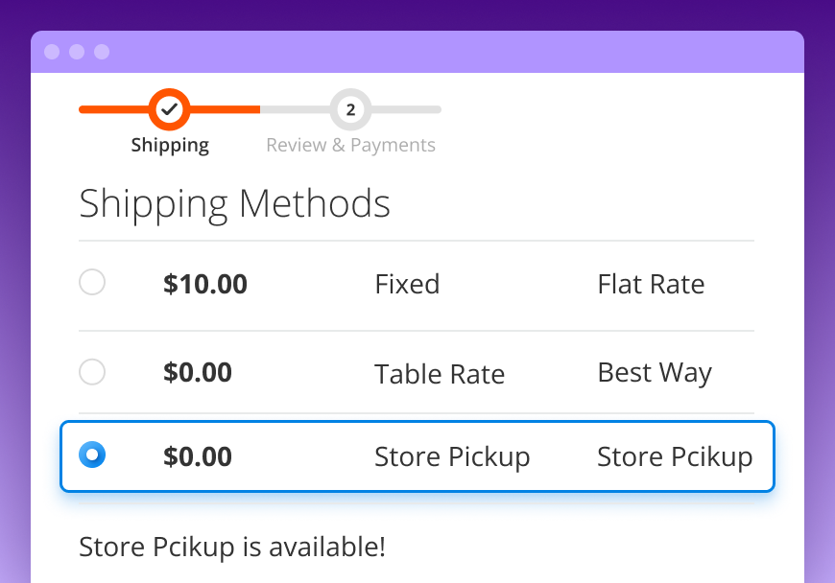
Task: Click the gray progress bar segment
Action: [403, 109]
